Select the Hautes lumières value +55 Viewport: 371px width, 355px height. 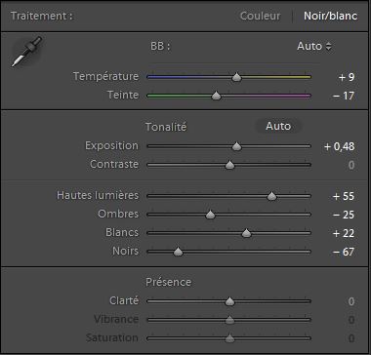pos(344,196)
